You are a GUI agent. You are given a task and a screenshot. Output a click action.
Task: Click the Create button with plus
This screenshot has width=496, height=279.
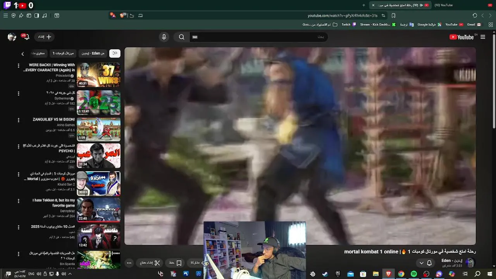coord(45,37)
